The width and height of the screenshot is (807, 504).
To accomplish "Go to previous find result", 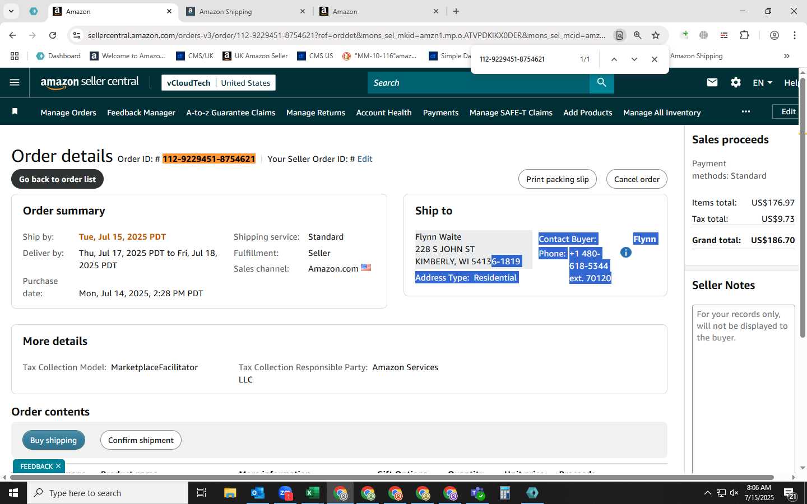I will pyautogui.click(x=614, y=59).
